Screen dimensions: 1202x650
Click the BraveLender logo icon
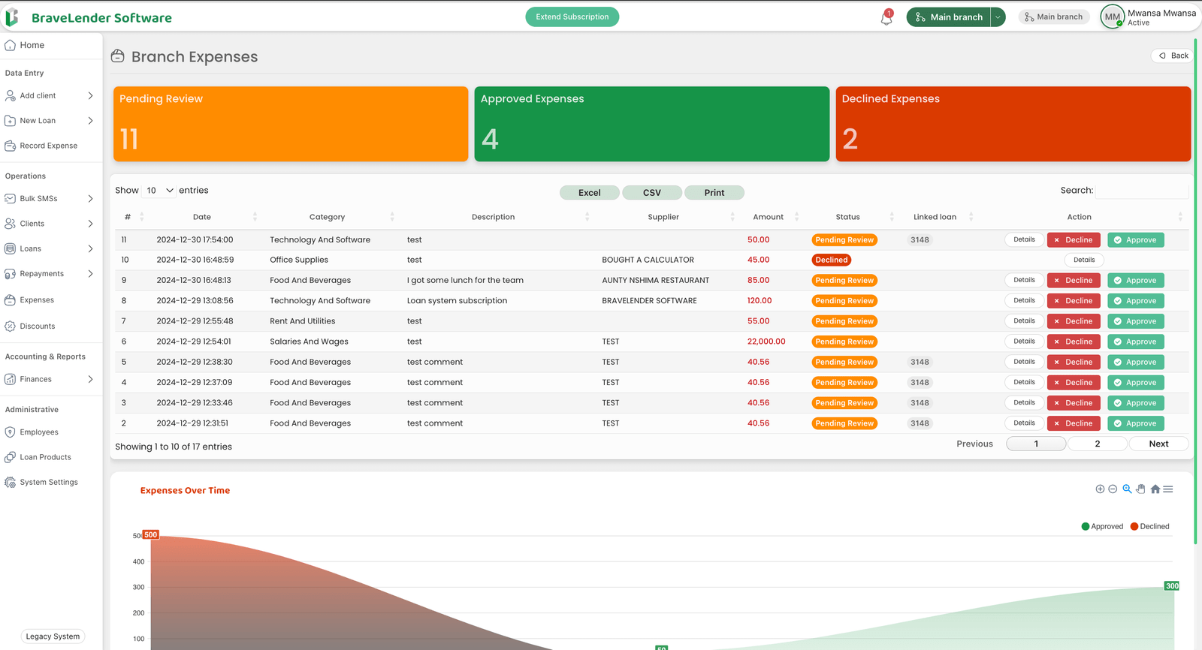[x=12, y=17]
